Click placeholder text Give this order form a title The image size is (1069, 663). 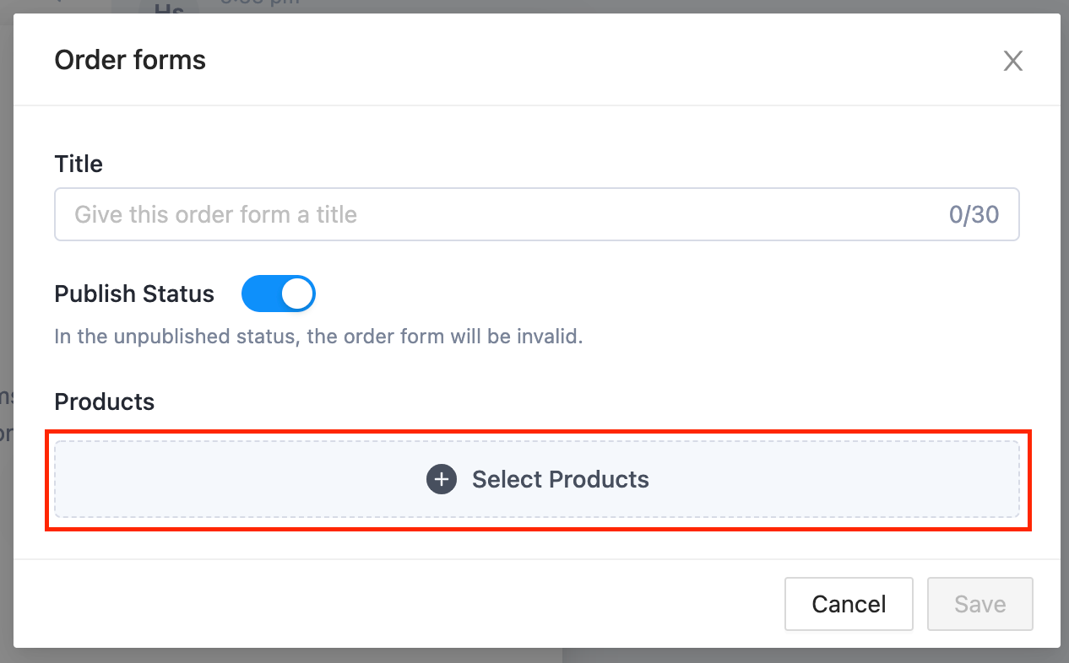click(x=216, y=214)
